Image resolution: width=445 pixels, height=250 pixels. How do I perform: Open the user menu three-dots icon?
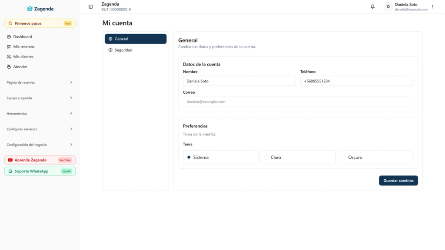[x=433, y=7]
